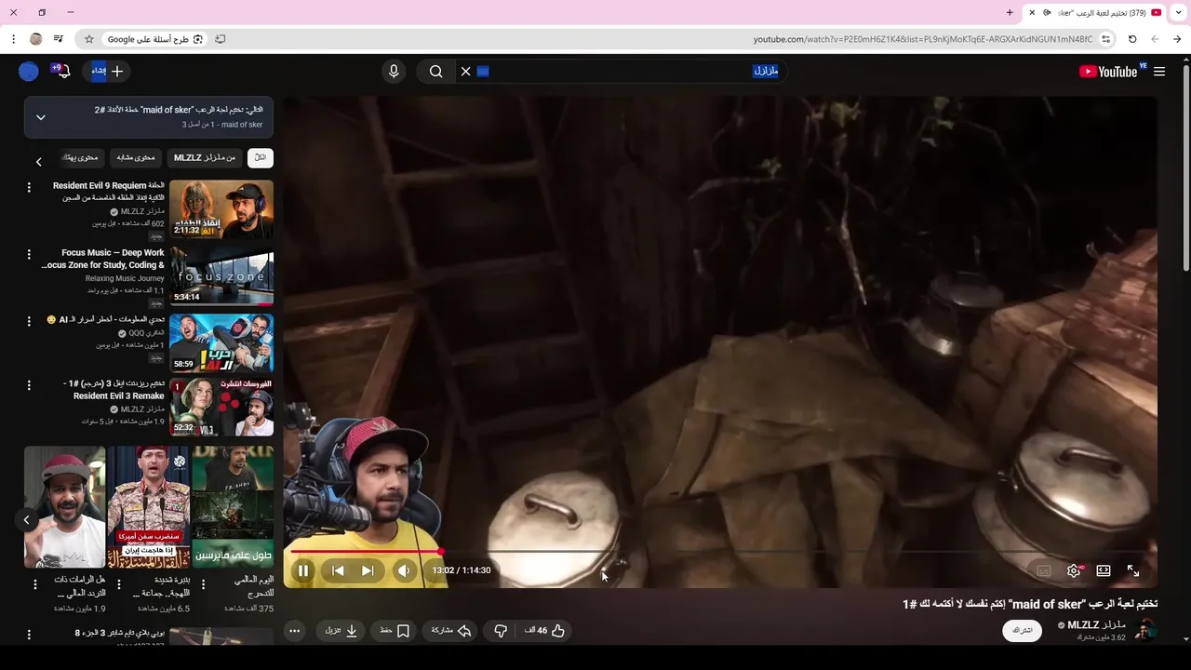Open options for 6.5 مليون Shorts video
The height and width of the screenshot is (670, 1191).
click(119, 584)
